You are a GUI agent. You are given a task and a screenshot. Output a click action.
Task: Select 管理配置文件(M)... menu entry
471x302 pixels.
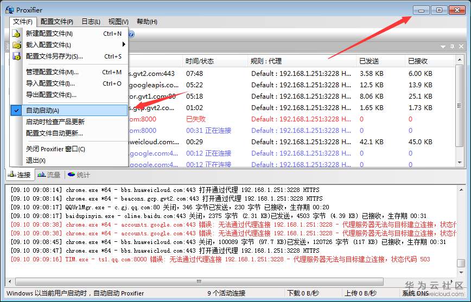point(69,72)
